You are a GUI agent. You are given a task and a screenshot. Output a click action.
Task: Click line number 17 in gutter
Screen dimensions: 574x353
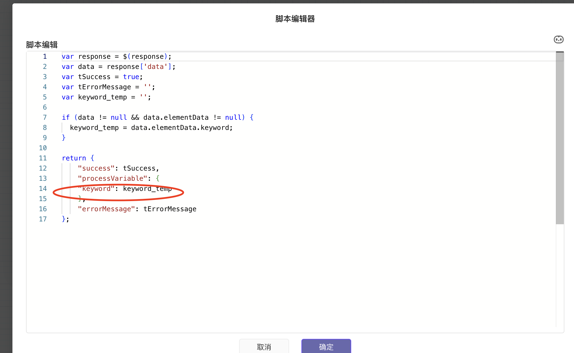pos(43,219)
